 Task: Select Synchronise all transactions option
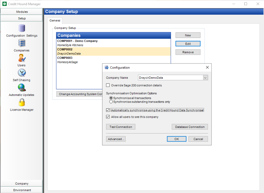(x=111, y=98)
